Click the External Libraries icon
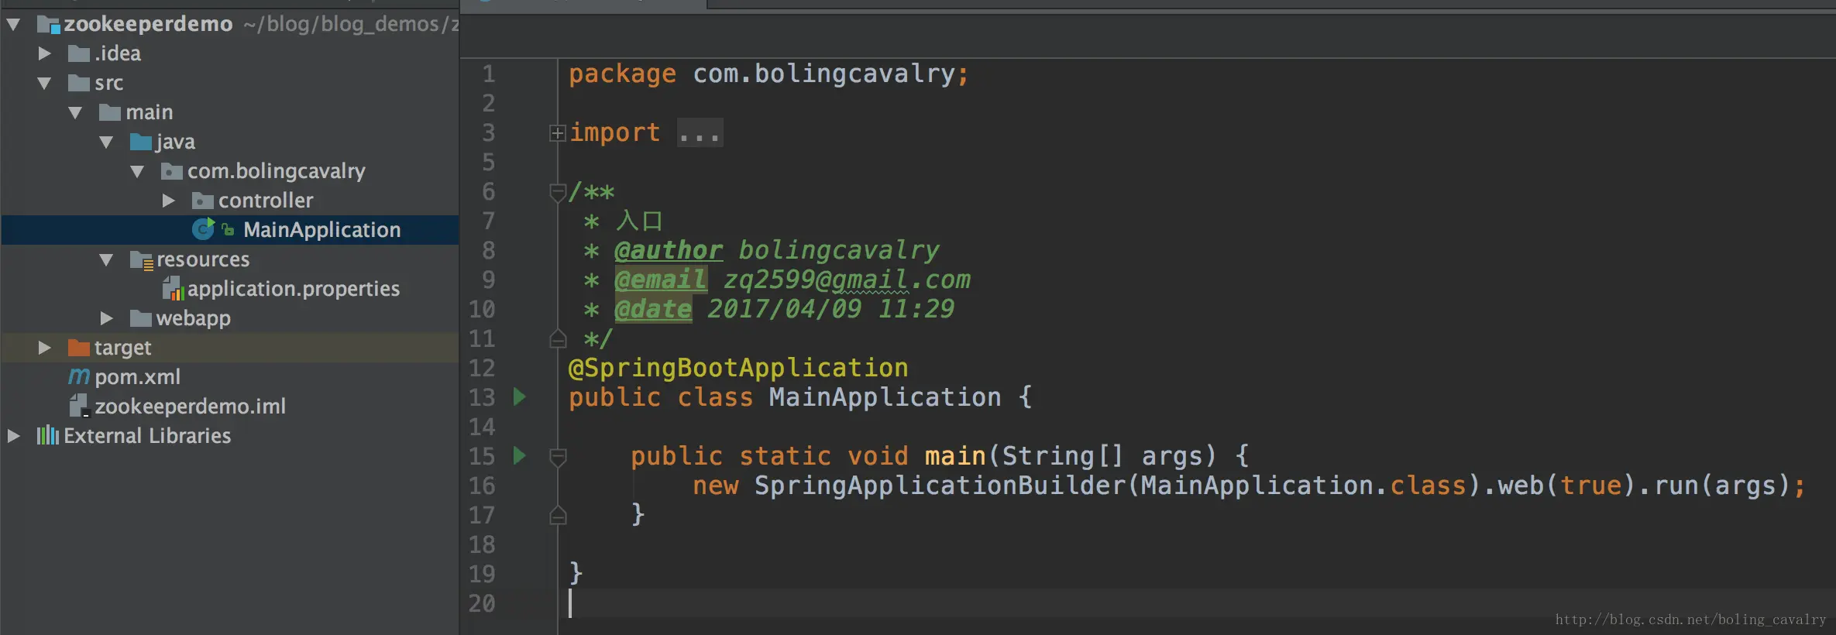This screenshot has height=635, width=1836. coord(47,435)
